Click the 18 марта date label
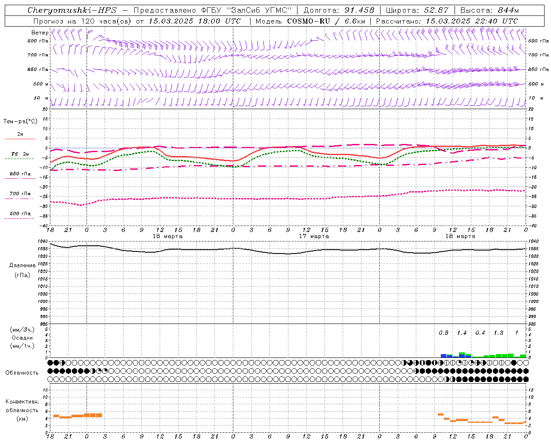The height and width of the screenshot is (440, 551). point(460,236)
